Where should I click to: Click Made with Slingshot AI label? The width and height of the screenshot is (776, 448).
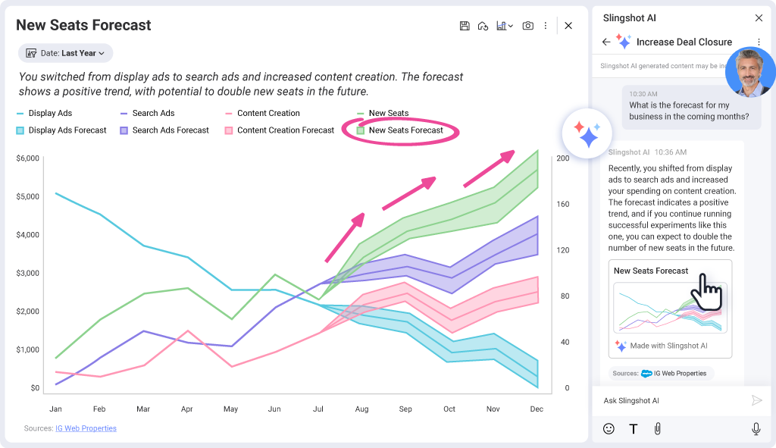point(670,345)
